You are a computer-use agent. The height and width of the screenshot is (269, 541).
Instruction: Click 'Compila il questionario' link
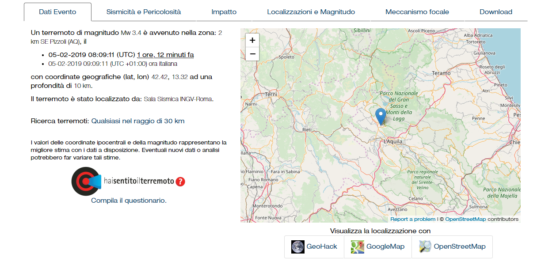[129, 201]
